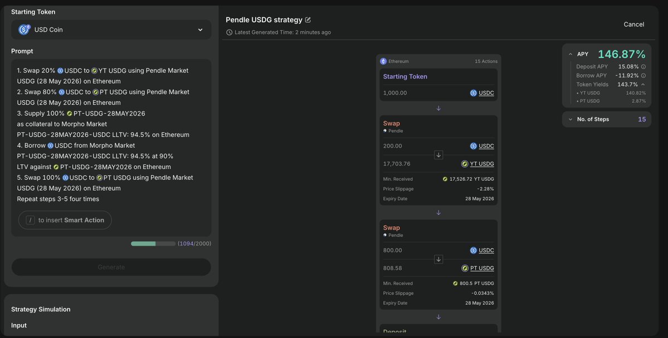Screen dimensions: 668x338
Task: Click the USD Coin token icon
Action: [24, 29]
